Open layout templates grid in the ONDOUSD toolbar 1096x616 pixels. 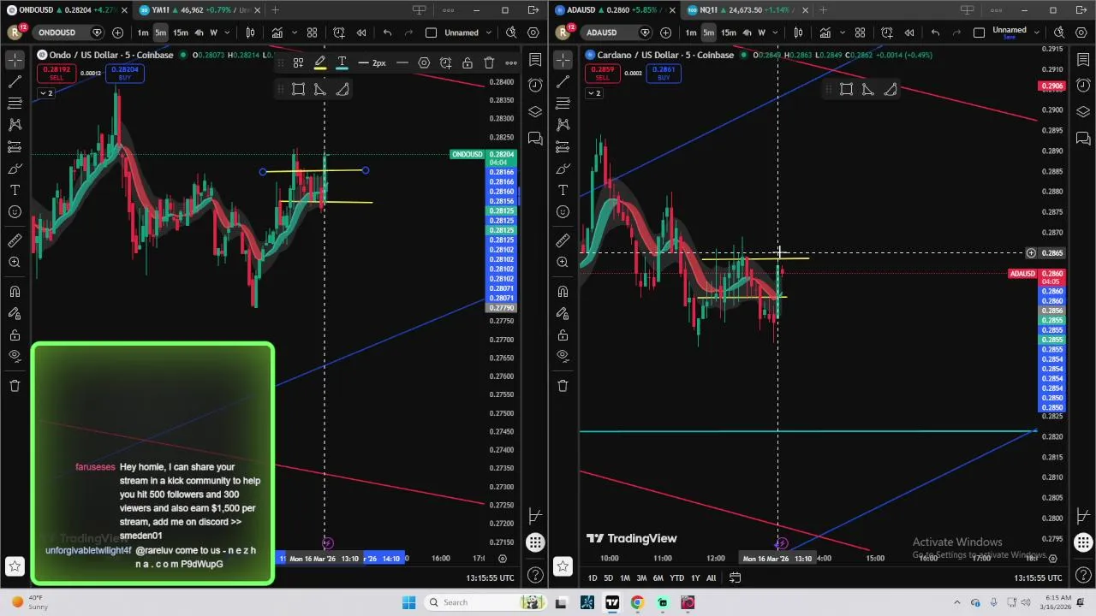(312, 33)
